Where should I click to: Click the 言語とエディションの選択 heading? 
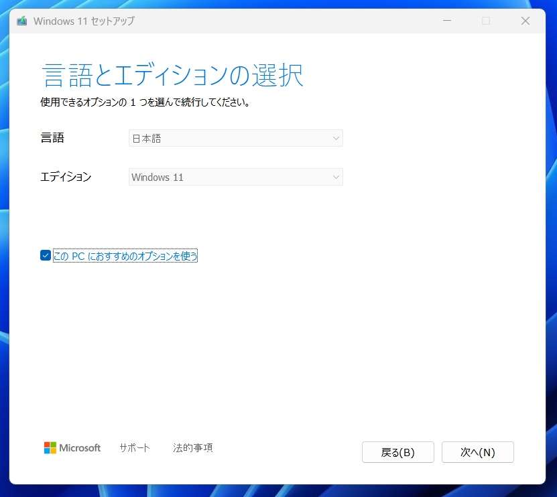point(173,75)
